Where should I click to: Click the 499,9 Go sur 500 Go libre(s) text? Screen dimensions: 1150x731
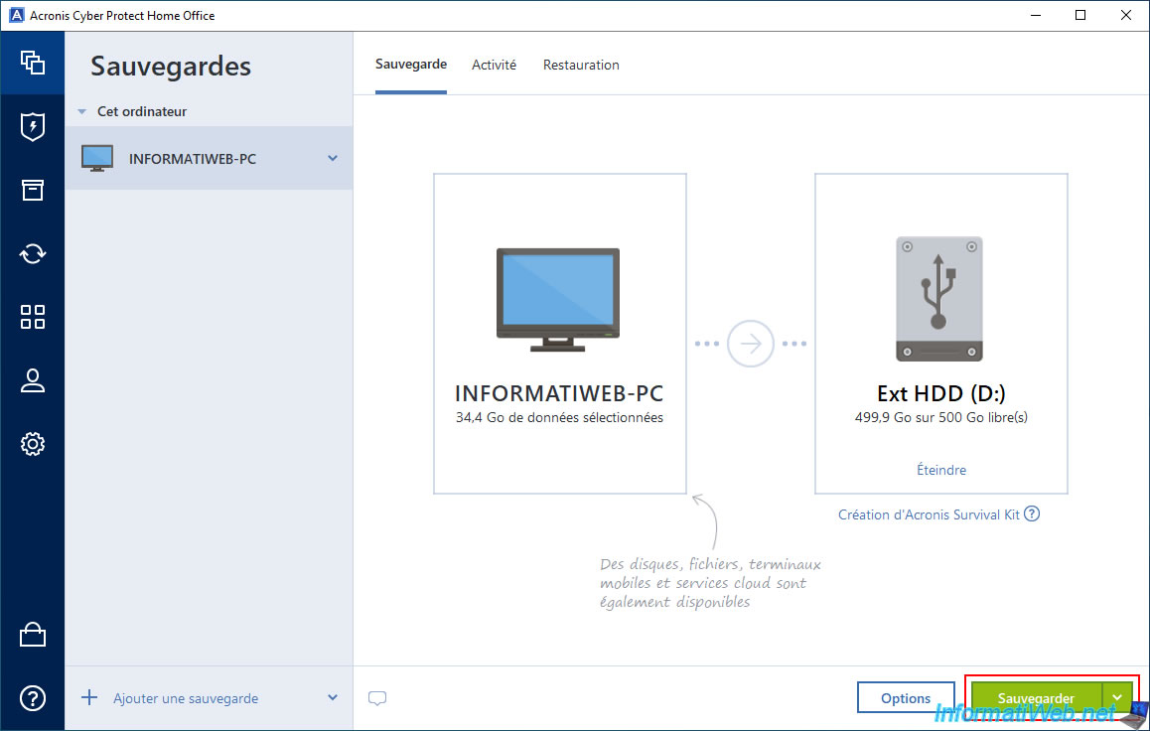point(941,418)
